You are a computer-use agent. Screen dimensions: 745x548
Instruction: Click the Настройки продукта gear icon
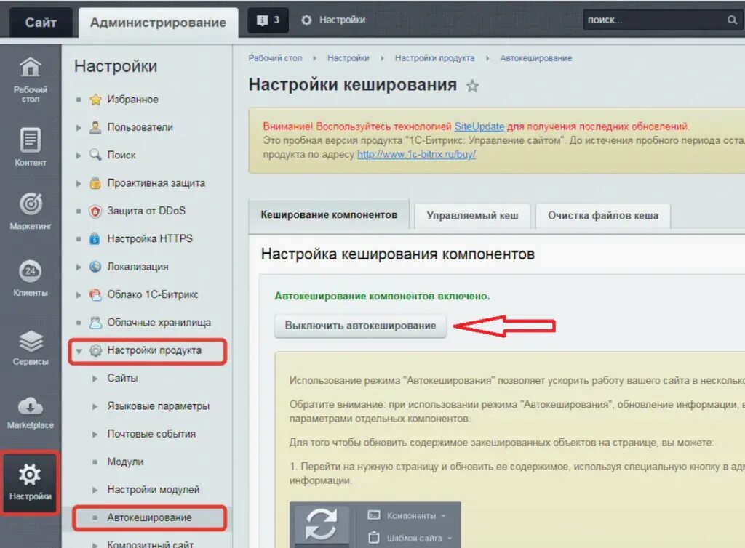pyautogui.click(x=95, y=350)
